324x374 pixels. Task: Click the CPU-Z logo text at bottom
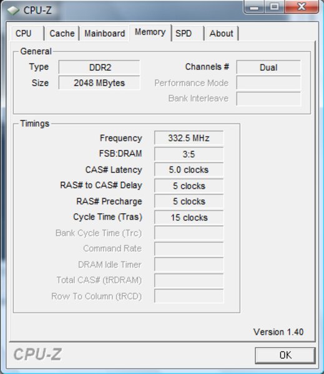click(x=37, y=355)
